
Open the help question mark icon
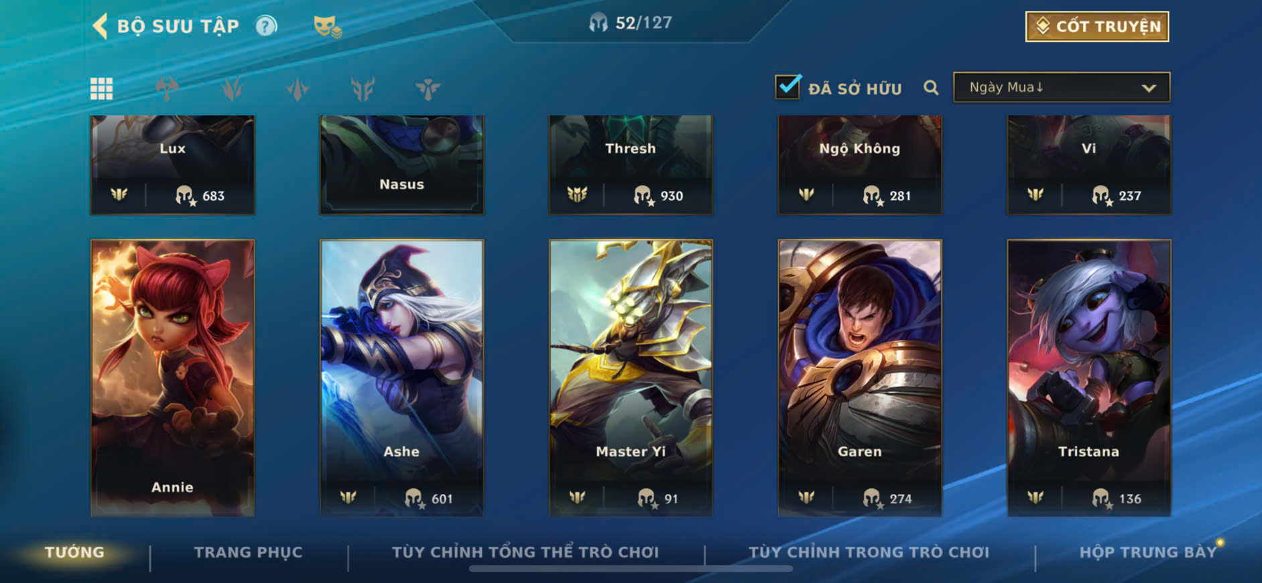[x=266, y=26]
